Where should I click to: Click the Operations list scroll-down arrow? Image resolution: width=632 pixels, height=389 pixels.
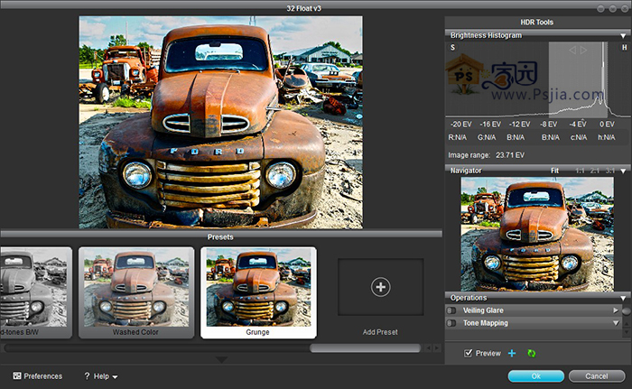point(627,332)
